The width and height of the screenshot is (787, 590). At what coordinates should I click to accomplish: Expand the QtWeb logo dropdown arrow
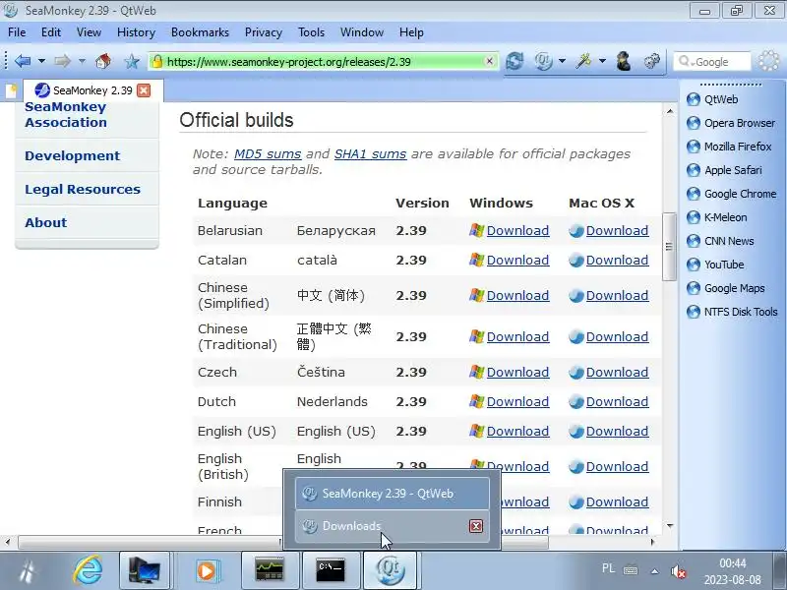[562, 61]
